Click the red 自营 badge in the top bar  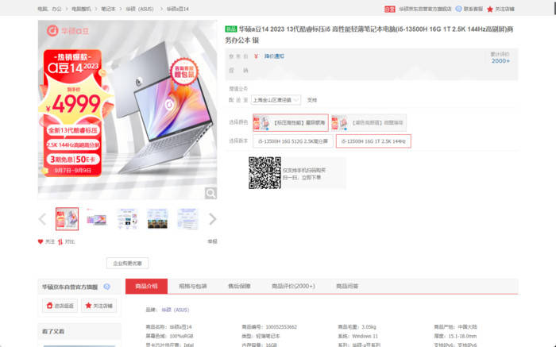click(390, 10)
